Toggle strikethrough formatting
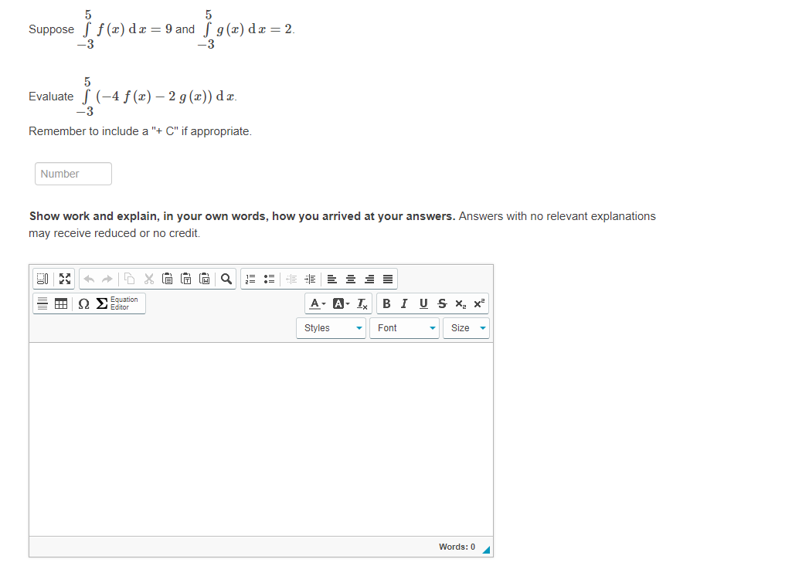The height and width of the screenshot is (576, 809). click(441, 303)
